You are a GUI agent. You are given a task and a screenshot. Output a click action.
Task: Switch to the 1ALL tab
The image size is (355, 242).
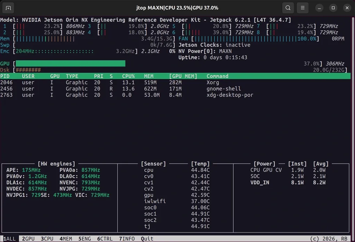coord(9,239)
